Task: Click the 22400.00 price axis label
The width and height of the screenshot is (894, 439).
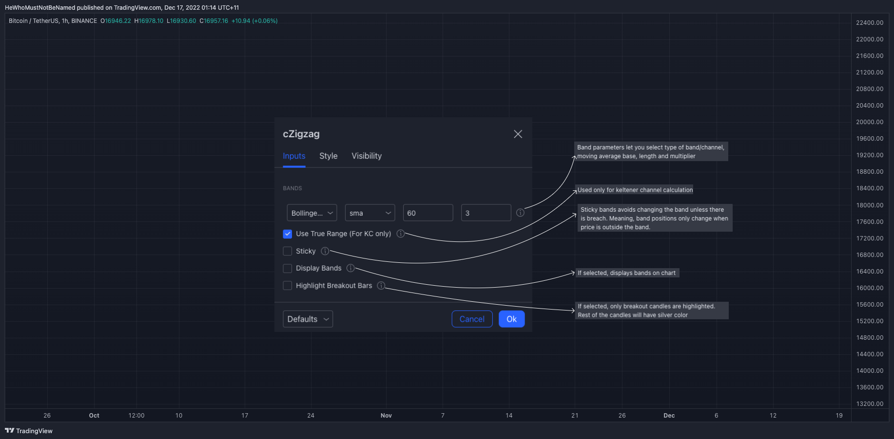Action: point(870,23)
